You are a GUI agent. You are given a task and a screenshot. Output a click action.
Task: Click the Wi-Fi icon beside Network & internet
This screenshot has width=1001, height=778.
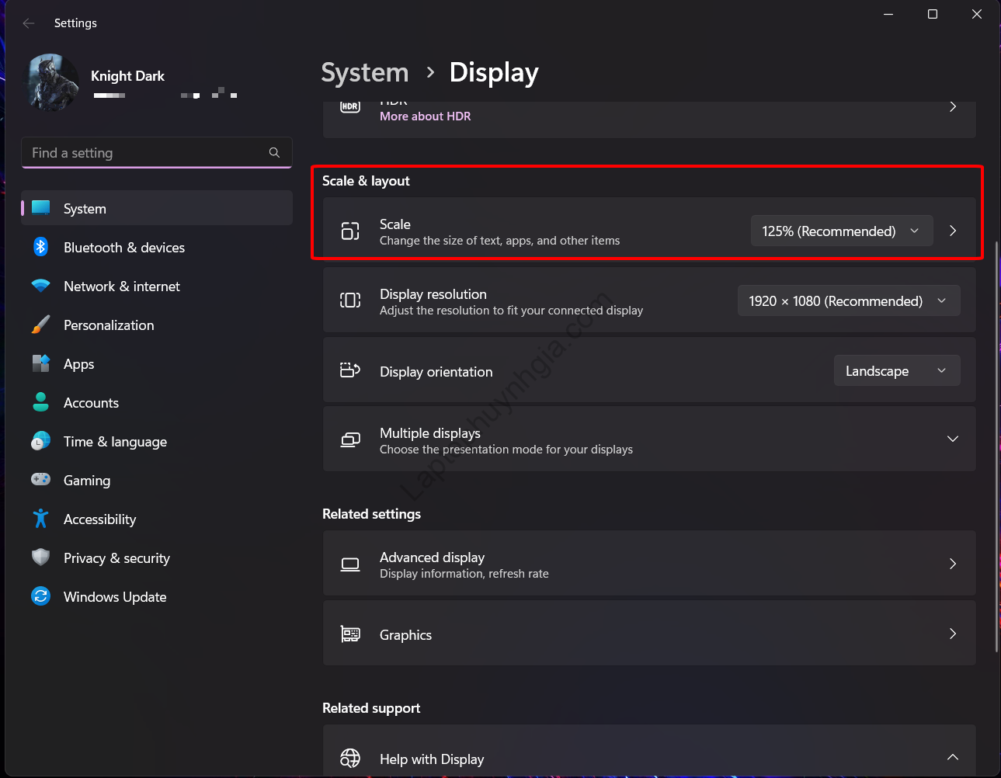pyautogui.click(x=41, y=286)
